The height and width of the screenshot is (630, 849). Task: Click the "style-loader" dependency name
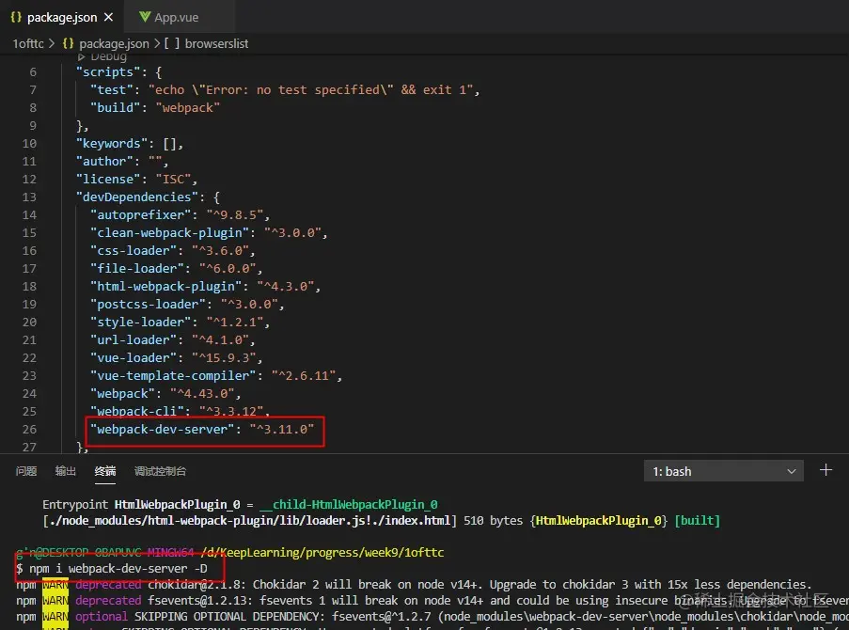pyautogui.click(x=141, y=323)
